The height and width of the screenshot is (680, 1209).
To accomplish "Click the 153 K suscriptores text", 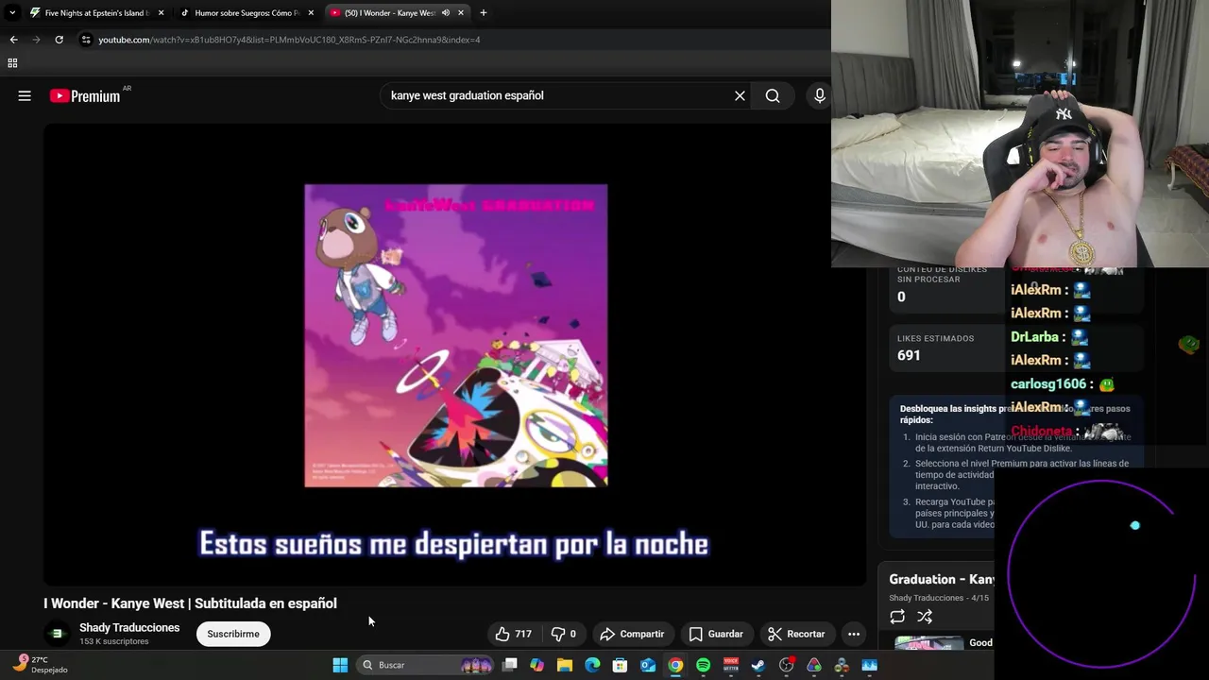I will (114, 641).
